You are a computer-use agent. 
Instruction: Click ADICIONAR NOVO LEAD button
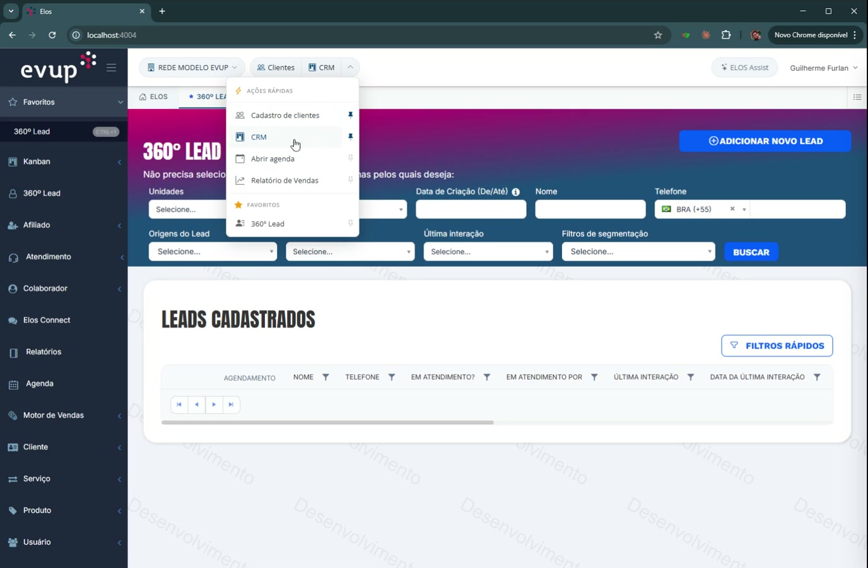[765, 141]
